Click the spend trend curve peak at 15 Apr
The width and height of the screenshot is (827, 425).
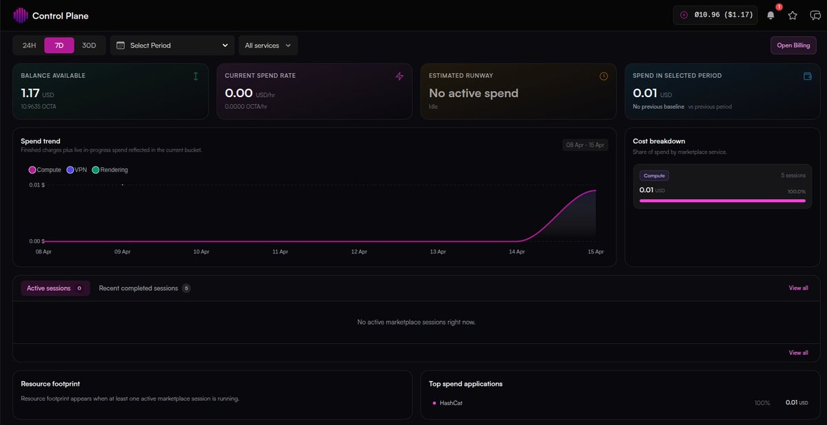pyautogui.click(x=595, y=191)
